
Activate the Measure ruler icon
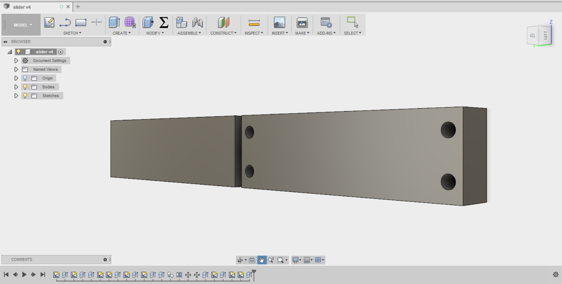click(x=254, y=23)
